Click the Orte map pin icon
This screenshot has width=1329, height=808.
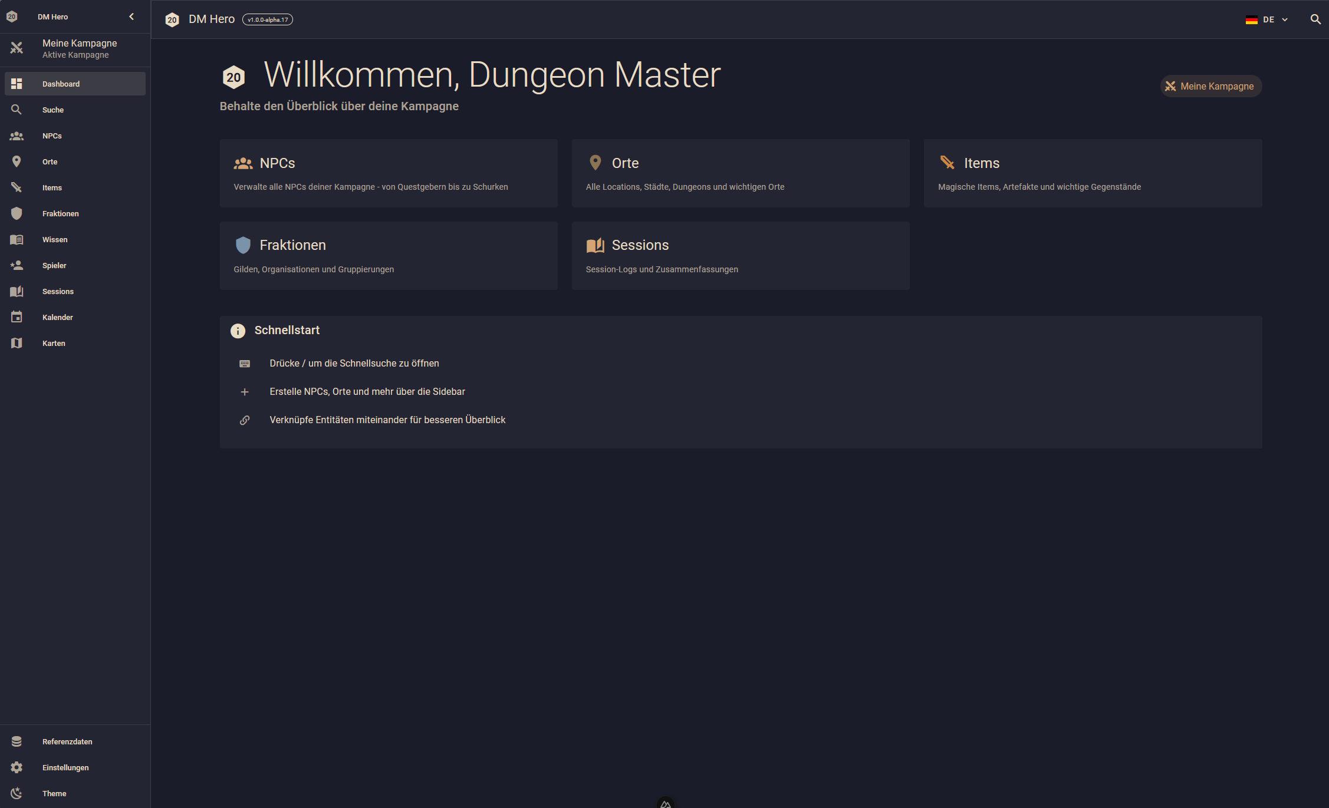[17, 161]
